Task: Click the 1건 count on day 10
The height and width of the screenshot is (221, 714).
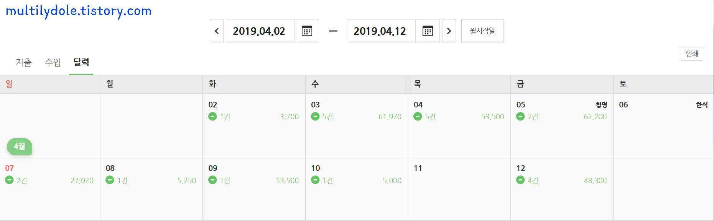Action: [328, 180]
